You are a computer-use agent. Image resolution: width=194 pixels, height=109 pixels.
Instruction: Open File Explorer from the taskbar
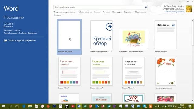click(30, 106)
